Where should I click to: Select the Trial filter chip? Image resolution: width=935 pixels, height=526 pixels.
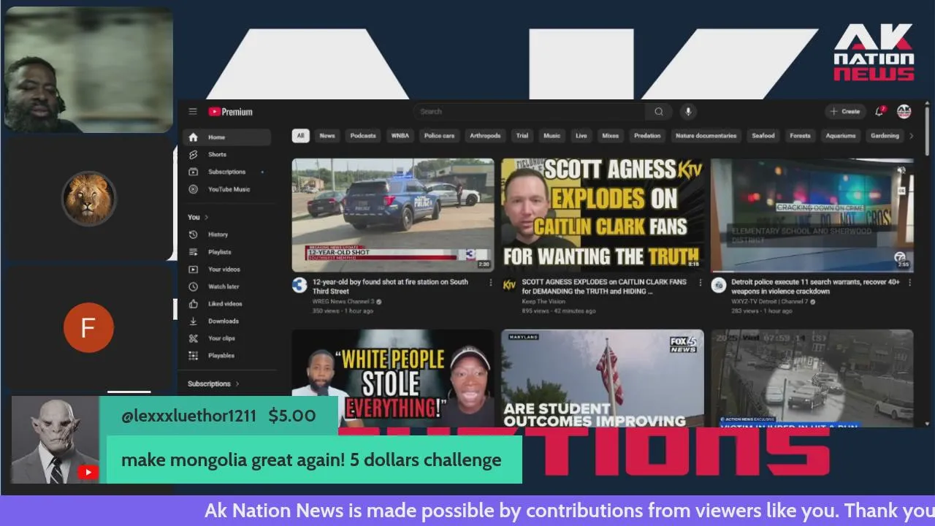tap(522, 136)
